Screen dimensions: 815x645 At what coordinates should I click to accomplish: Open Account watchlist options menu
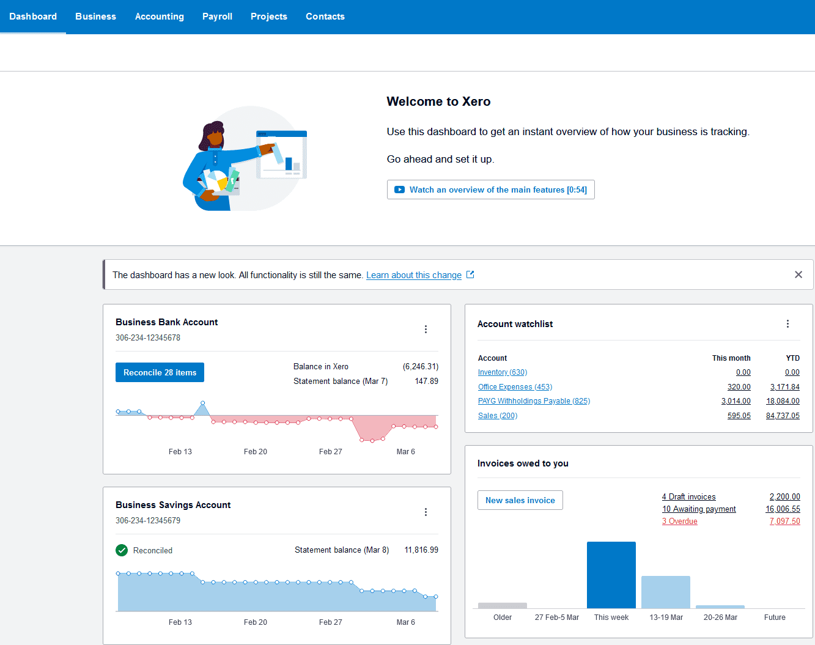787,323
